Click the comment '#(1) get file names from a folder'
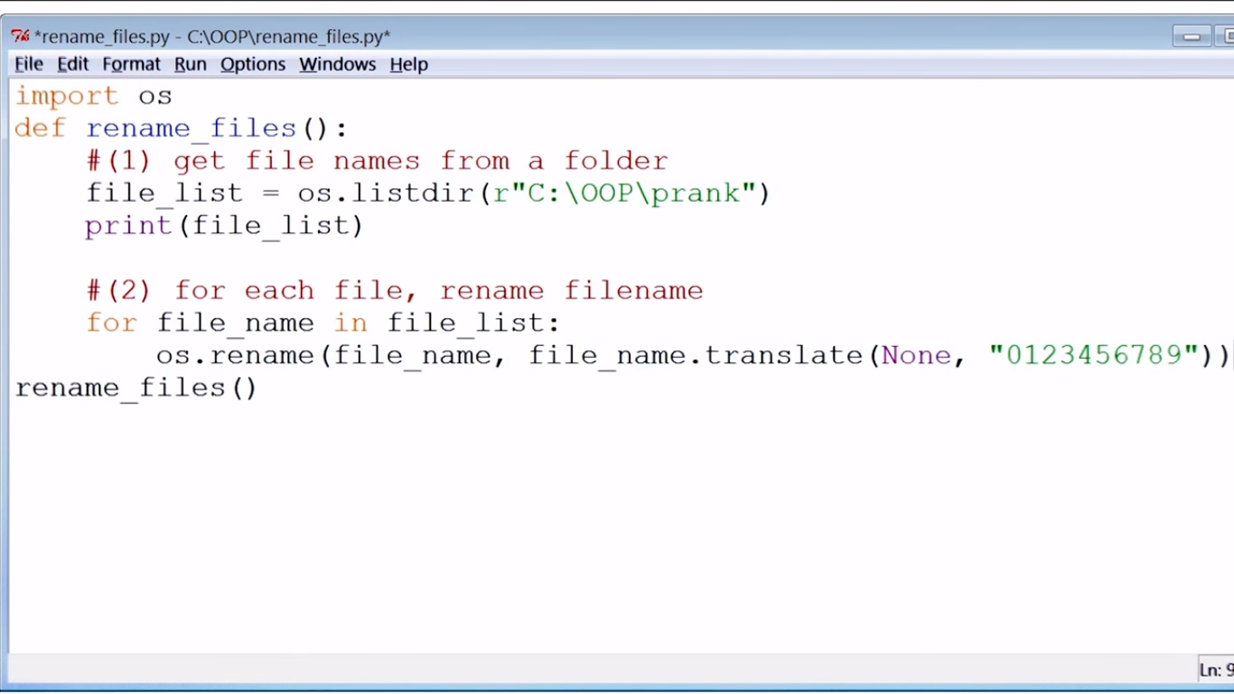The height and width of the screenshot is (694, 1234). [377, 161]
